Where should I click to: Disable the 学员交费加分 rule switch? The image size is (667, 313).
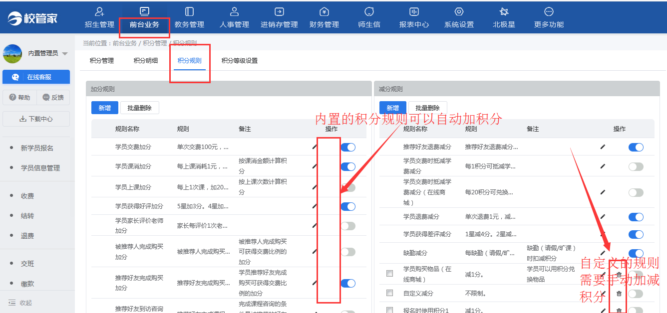coord(348,147)
